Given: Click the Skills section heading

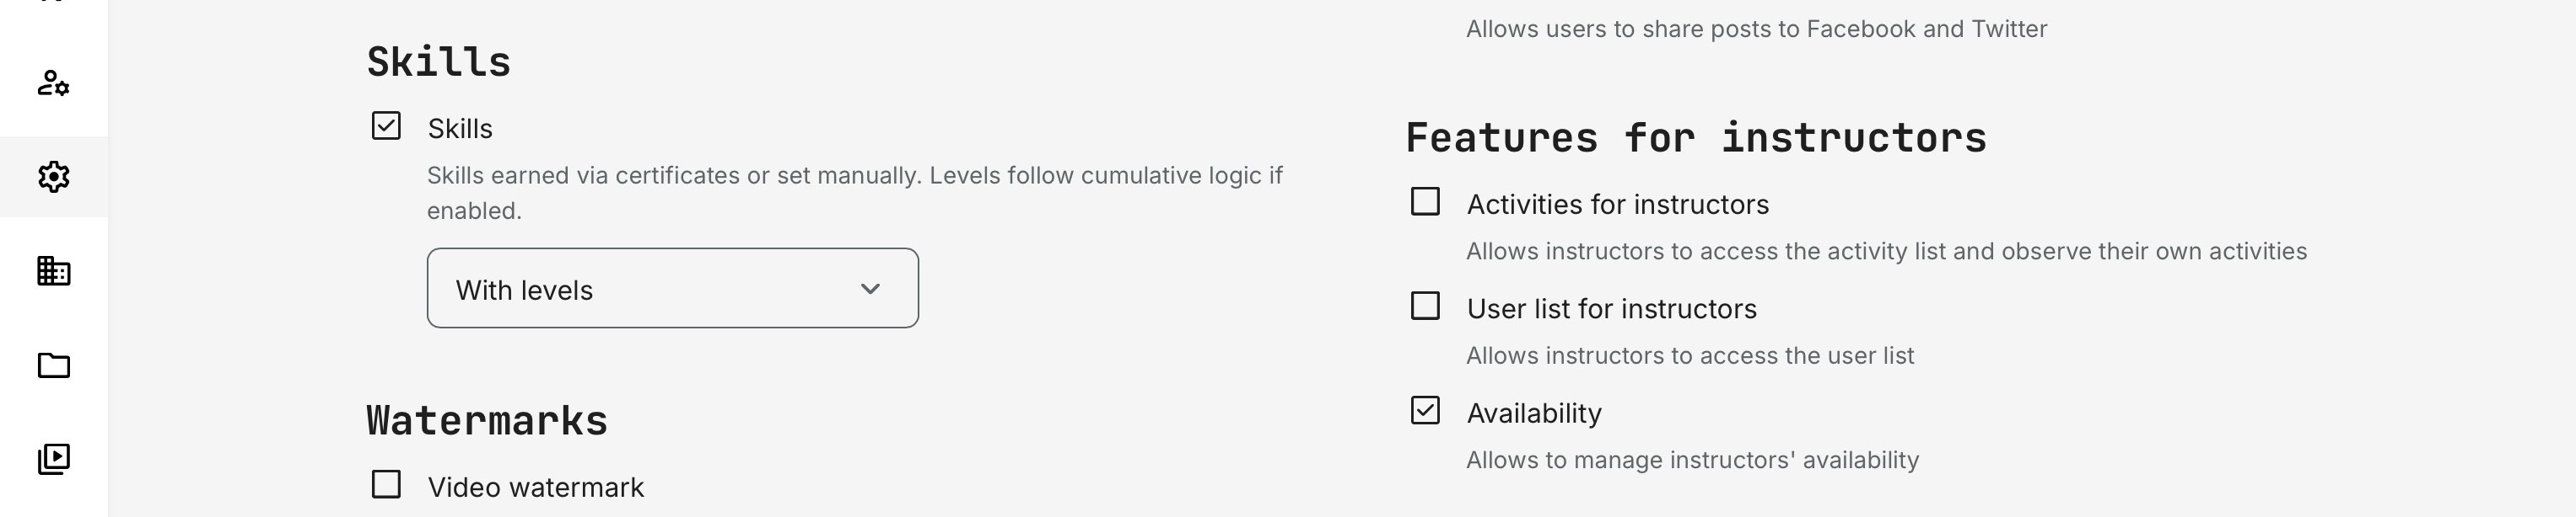Looking at the screenshot, I should (438, 61).
